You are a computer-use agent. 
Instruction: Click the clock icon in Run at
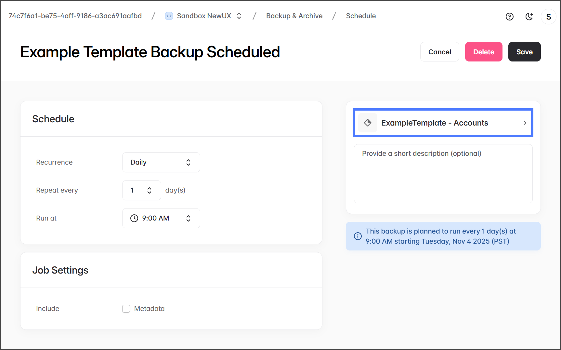click(x=134, y=218)
